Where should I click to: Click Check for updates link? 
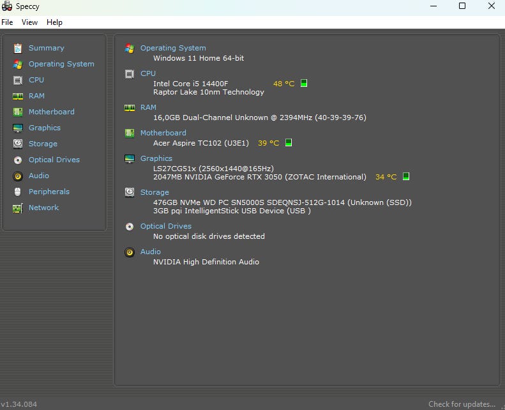tap(462, 404)
